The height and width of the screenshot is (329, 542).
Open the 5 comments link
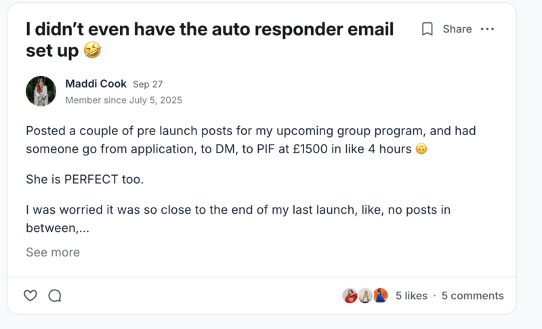[472, 296]
